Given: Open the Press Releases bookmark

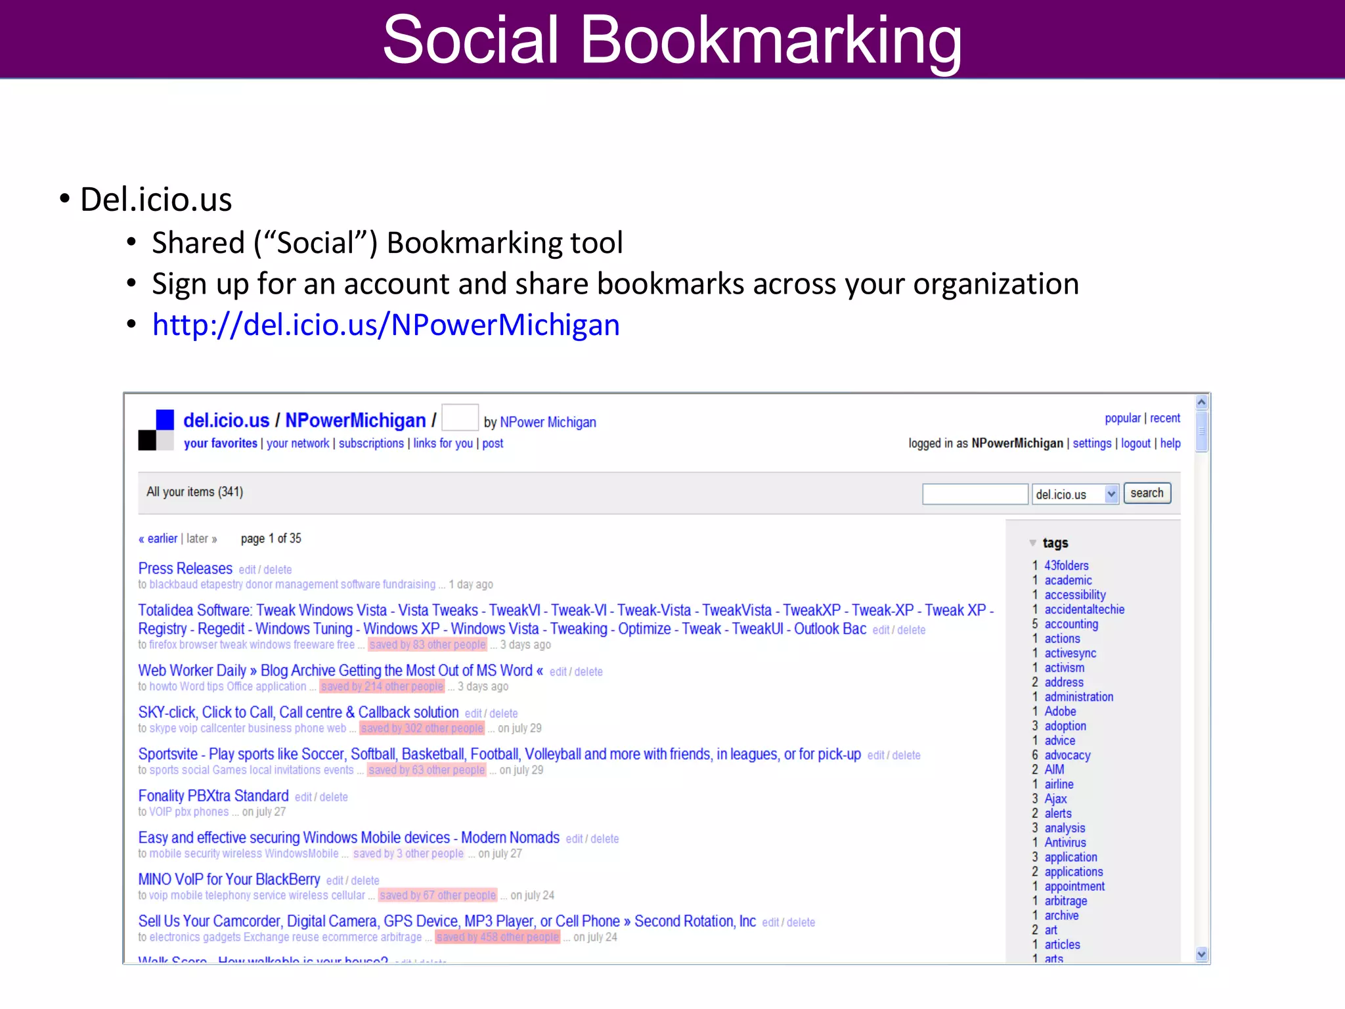Looking at the screenshot, I should pyautogui.click(x=185, y=568).
